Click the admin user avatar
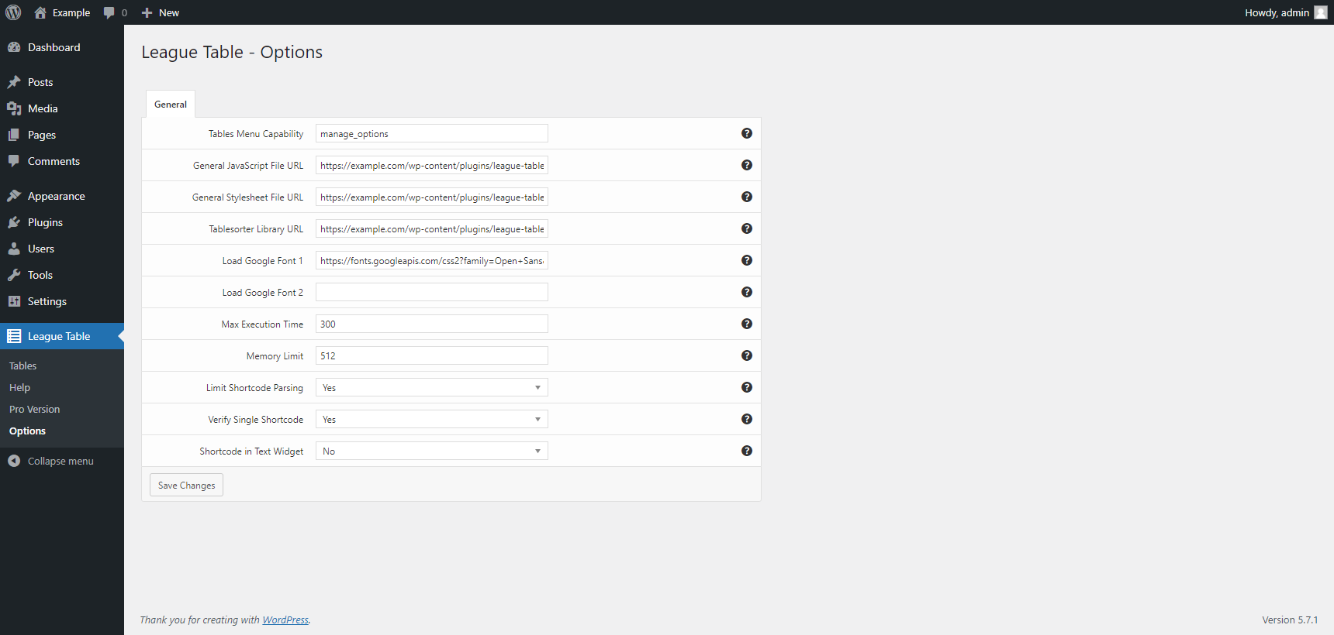This screenshot has height=635, width=1334. (1321, 12)
